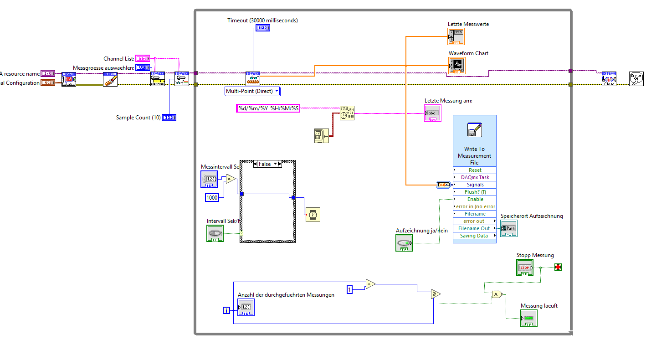Select the Messung laeuft boolean indicator
Image resolution: width=646 pixels, height=345 pixels.
529,318
